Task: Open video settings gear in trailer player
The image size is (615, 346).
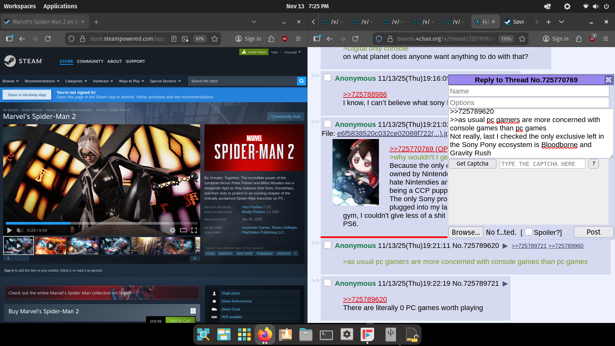Action: coord(173,230)
